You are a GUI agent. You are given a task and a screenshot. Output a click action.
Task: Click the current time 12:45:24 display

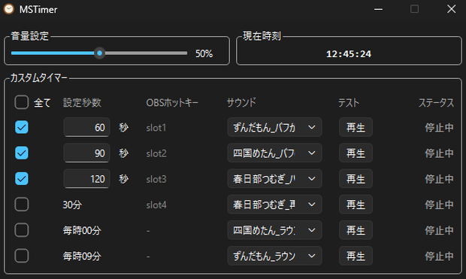(349, 54)
